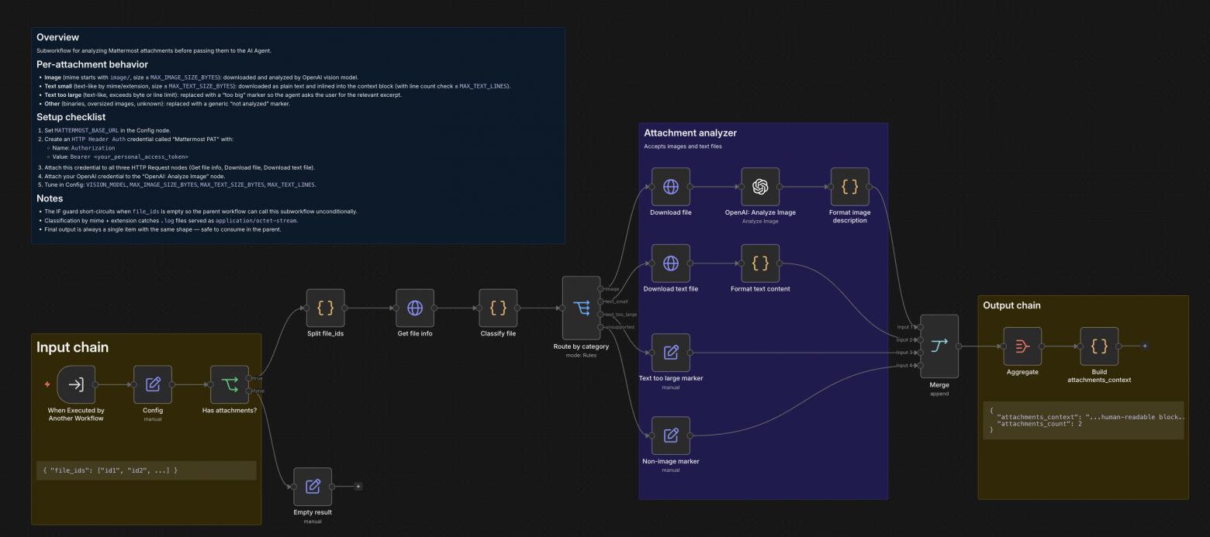Click the 'true' output of 'Has attachments?'
1210x537 pixels.
click(x=250, y=378)
